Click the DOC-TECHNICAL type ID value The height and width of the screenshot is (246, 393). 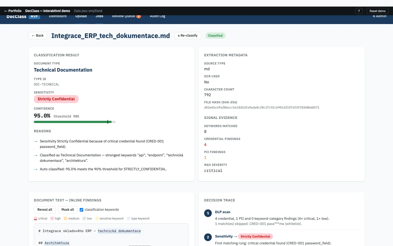click(47, 84)
